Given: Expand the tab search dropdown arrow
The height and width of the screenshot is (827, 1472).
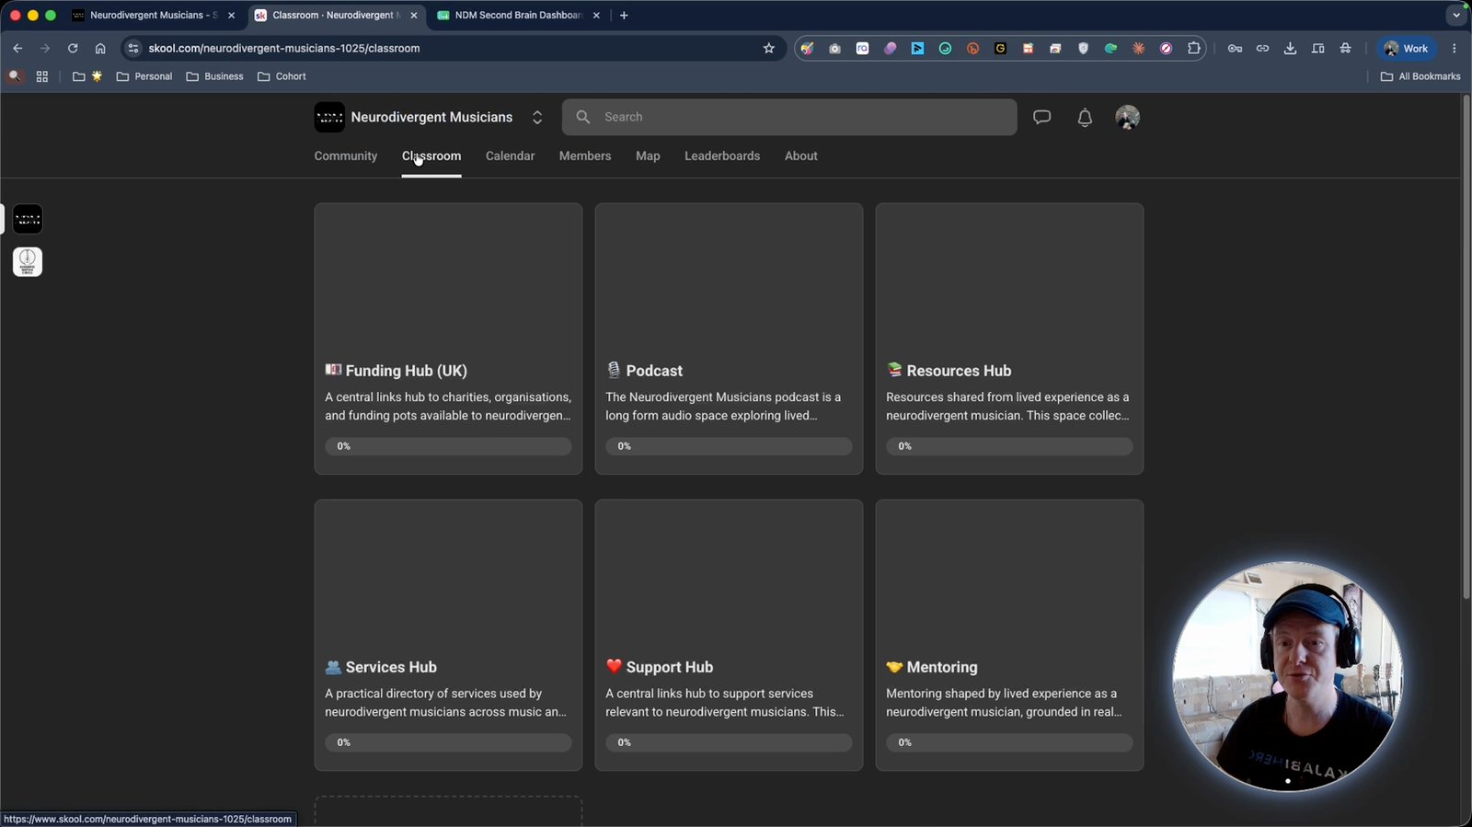Looking at the screenshot, I should (x=1455, y=16).
